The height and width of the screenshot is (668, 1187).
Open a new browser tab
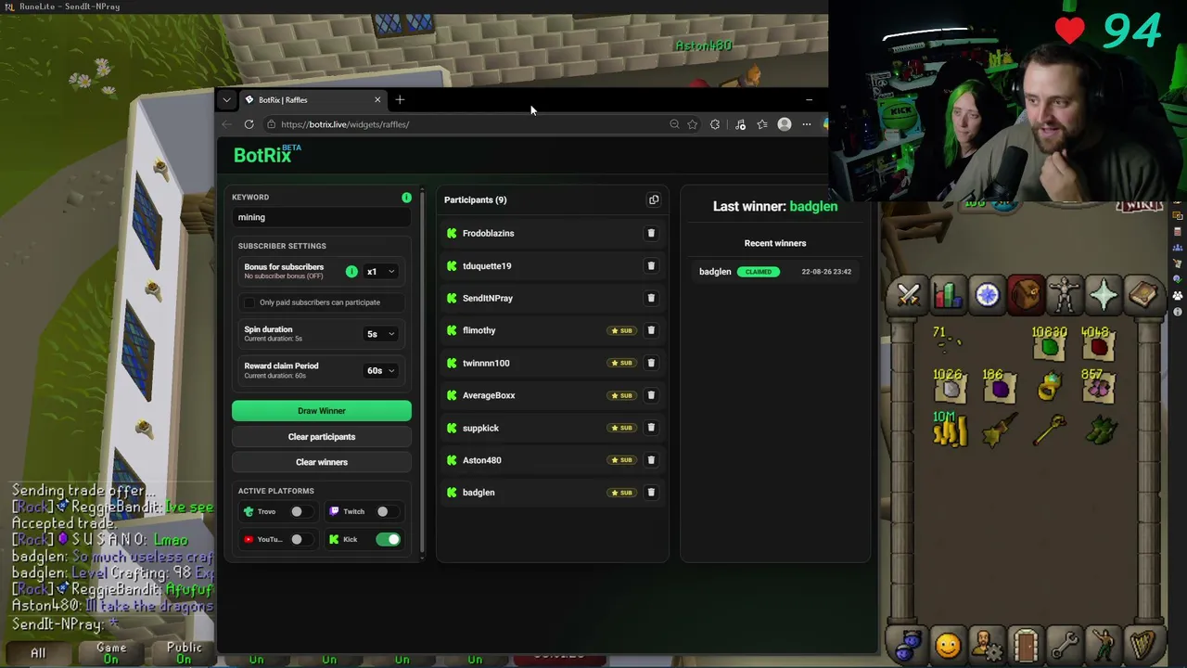tap(400, 99)
